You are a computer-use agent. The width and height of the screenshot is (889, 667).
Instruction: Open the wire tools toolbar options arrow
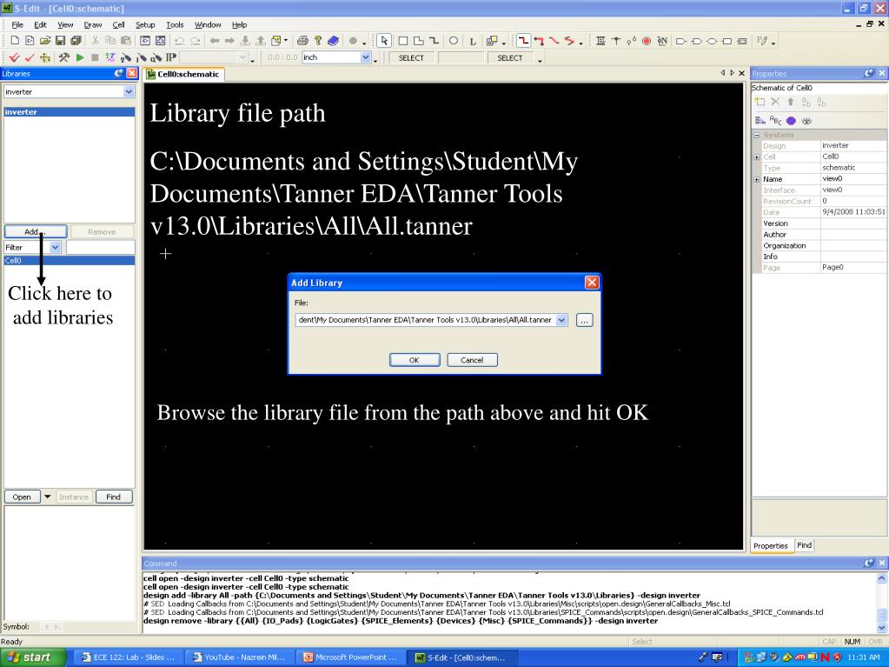point(581,43)
